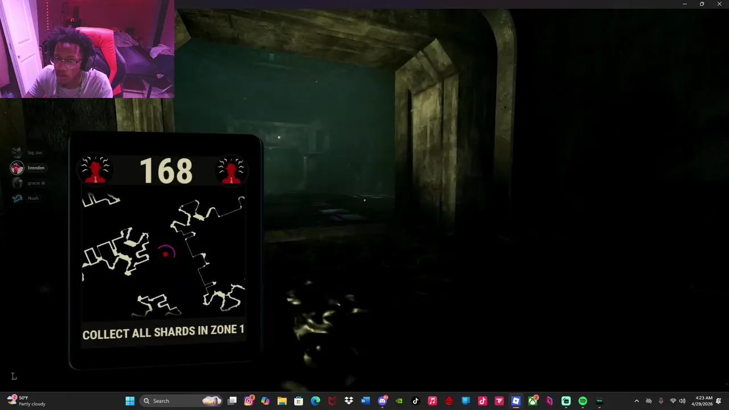This screenshot has height=410, width=729.
Task: Click the taskbar Search box
Action: pyautogui.click(x=181, y=401)
